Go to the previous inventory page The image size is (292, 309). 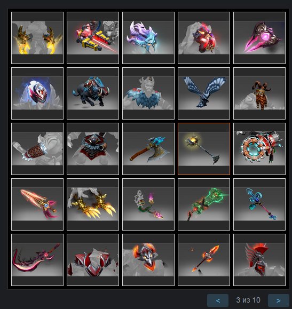coord(218,300)
